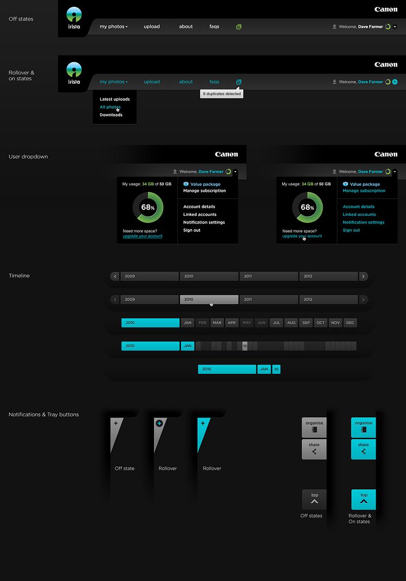Open white Notification settings link
The height and width of the screenshot is (581, 406).
coord(204,222)
